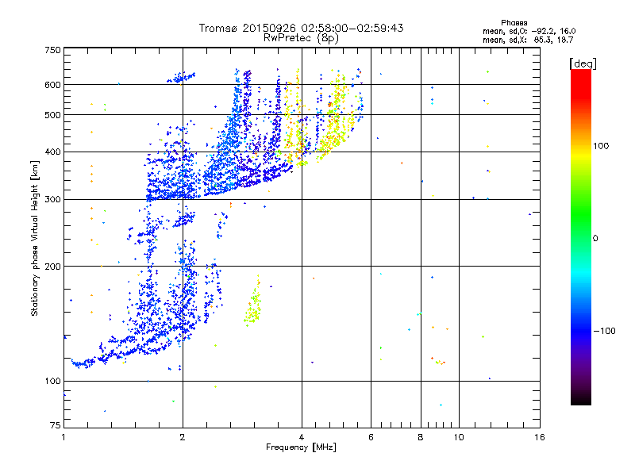
Task: Click the 'mean, sd,X: 85.3, 18.7' line
Action: click(528, 40)
